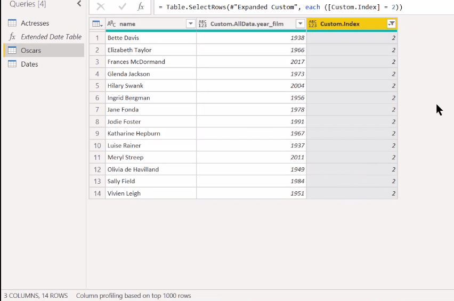Click the Olivia de Havilland cell
Viewport: 454px width, 301px height.
pos(151,169)
